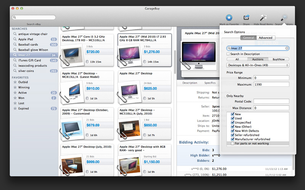The image size is (305, 190).
Task: Click the 33 badge next to Apple iPad
Action: (x=53, y=39)
